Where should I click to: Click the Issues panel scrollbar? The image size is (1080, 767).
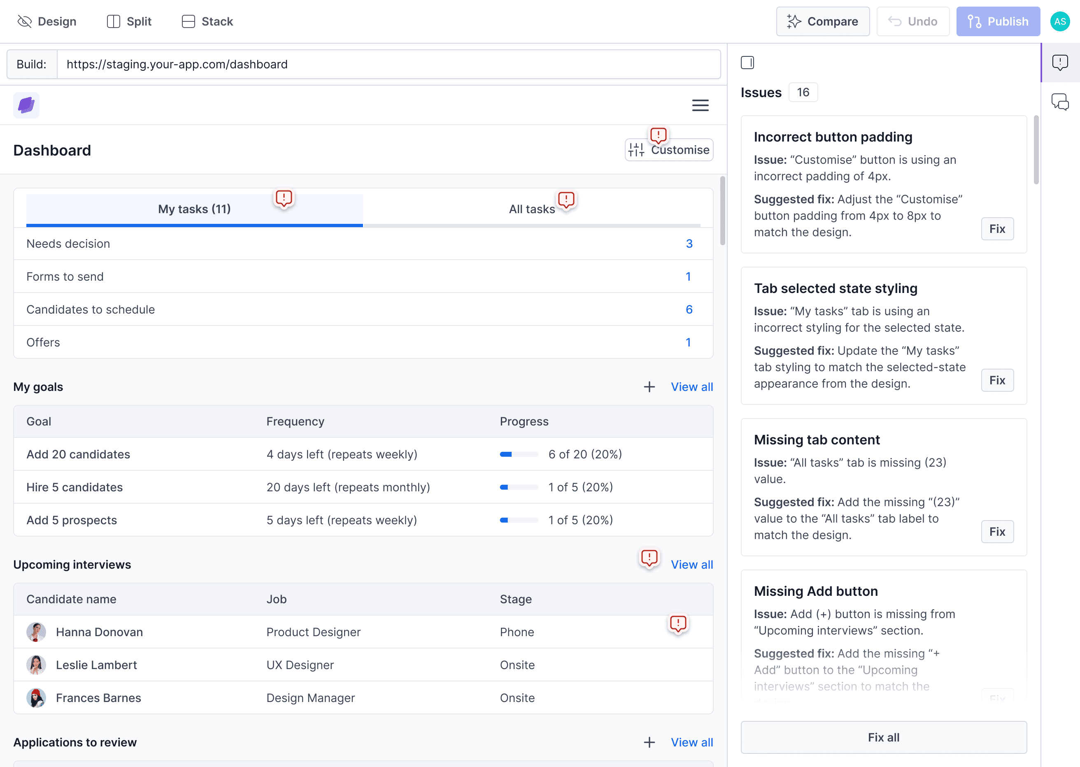tap(1036, 150)
